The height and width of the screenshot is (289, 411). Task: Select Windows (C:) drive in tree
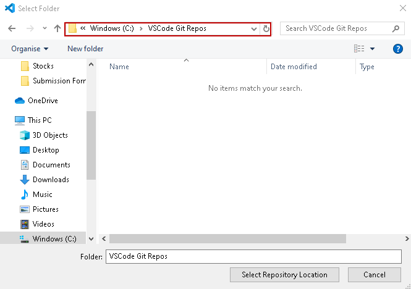tap(54, 239)
